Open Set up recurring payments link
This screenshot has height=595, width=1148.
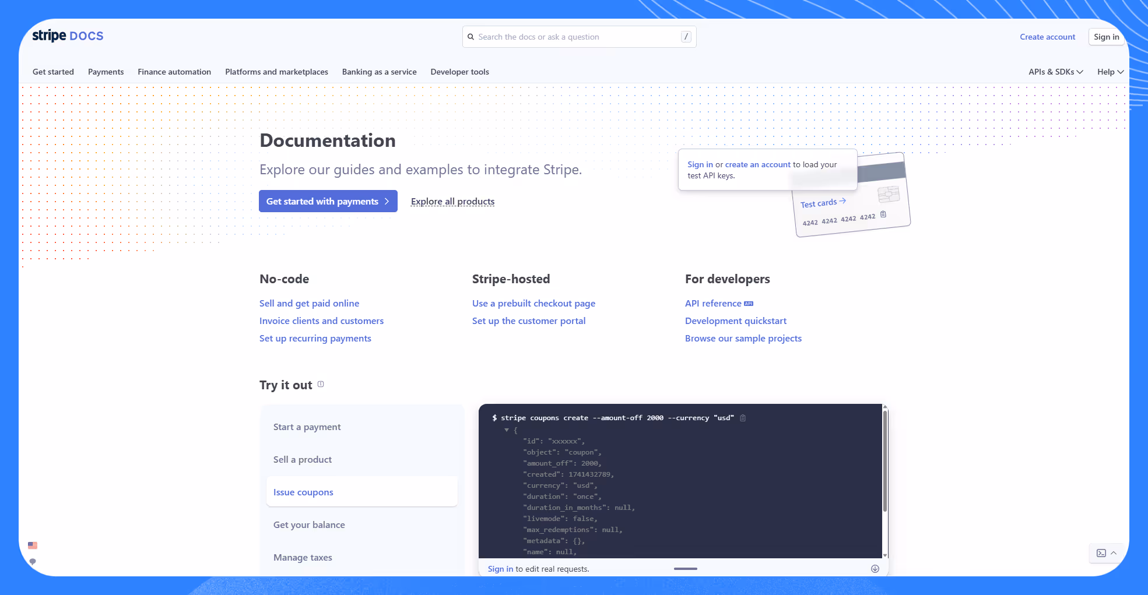(315, 338)
